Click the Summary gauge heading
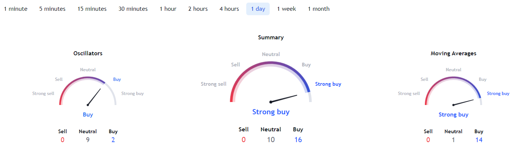523x154 pixels. click(x=271, y=37)
